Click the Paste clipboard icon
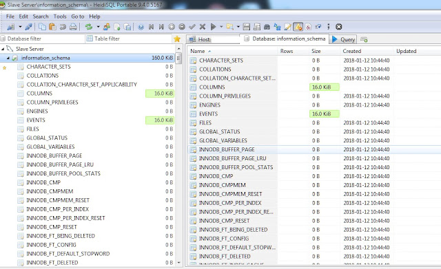The image size is (441, 269). click(x=52, y=27)
